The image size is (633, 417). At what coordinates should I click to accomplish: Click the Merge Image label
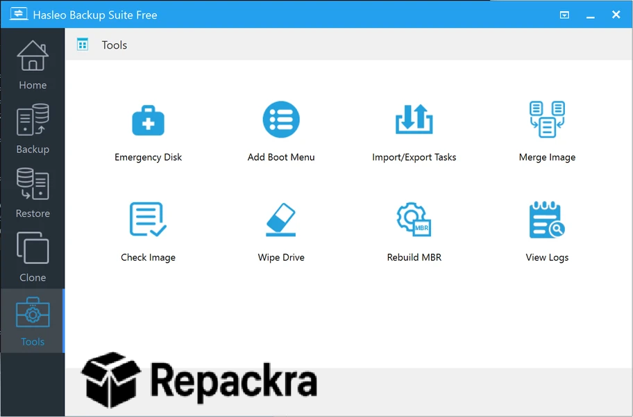(x=547, y=157)
